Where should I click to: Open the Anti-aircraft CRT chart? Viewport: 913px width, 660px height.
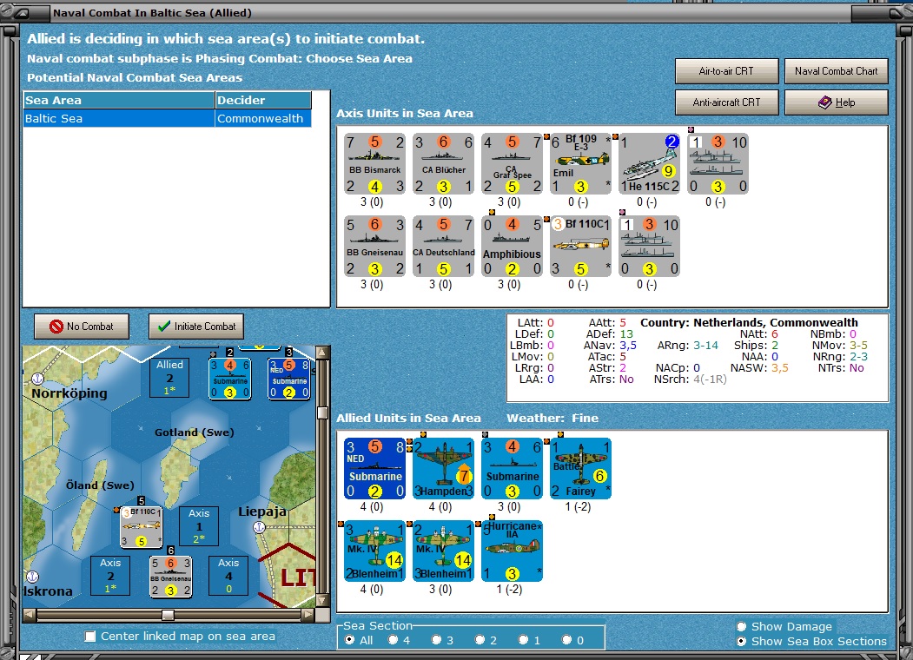pyautogui.click(x=726, y=102)
